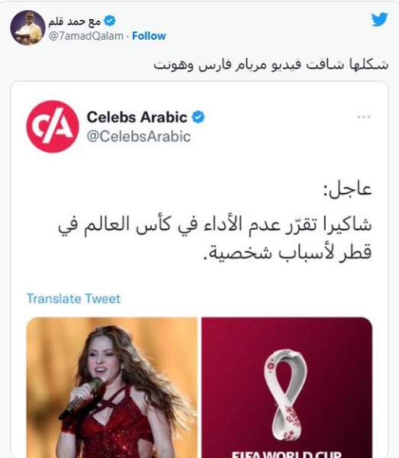Open the مع حمد قلم display name
Screen dimensions: 399x458
pyautogui.click(x=75, y=21)
